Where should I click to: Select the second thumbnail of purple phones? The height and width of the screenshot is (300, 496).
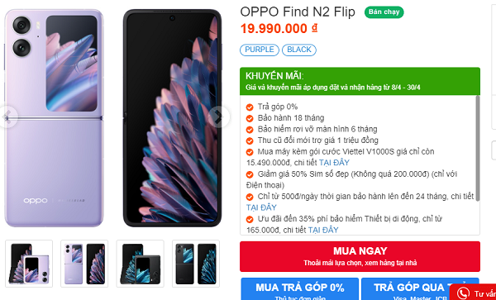(84, 264)
